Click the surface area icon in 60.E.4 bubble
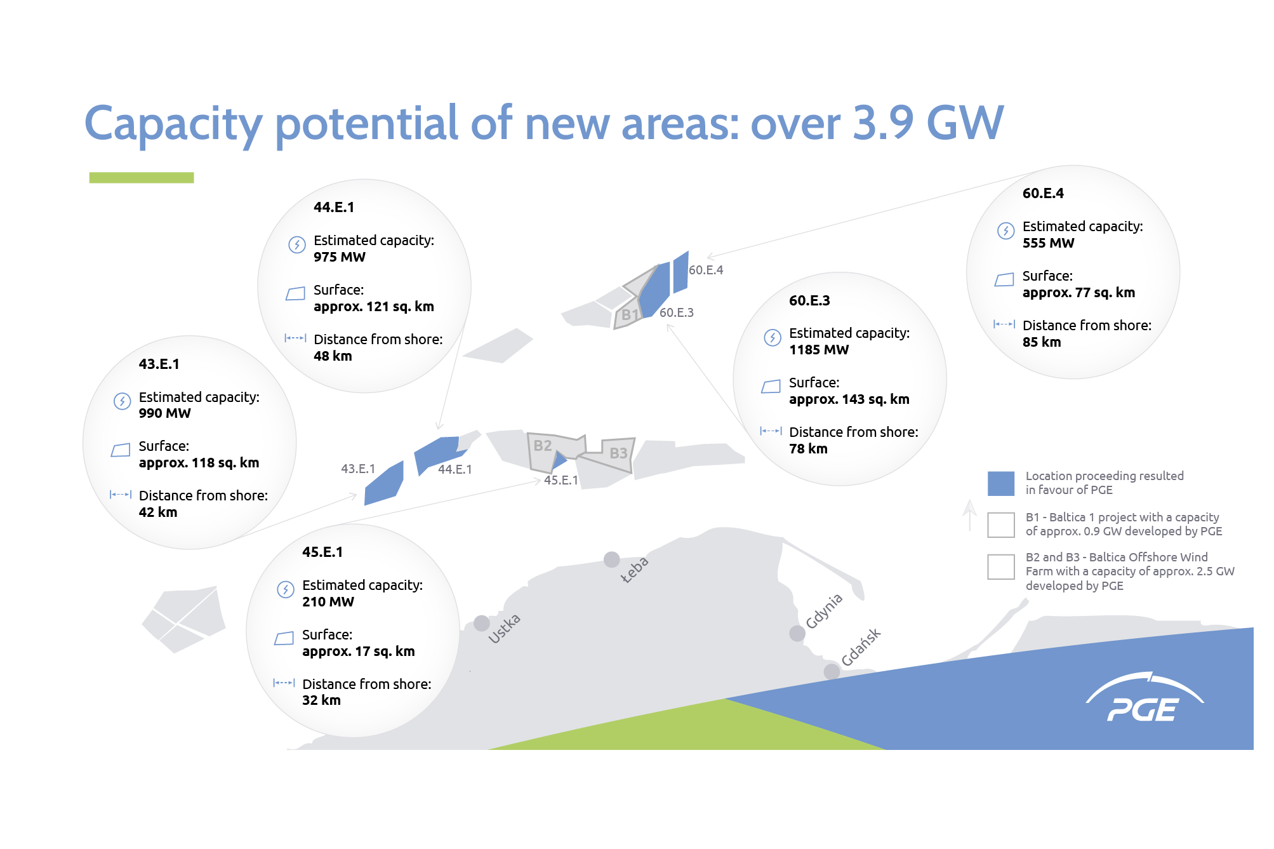This screenshot has width=1274, height=849. tap(1005, 279)
